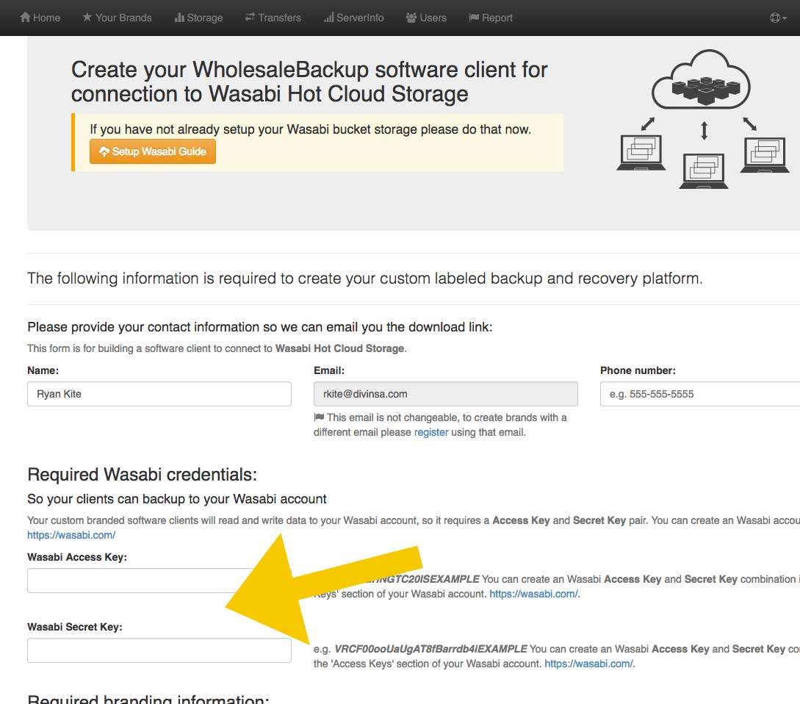This screenshot has width=800, height=704.
Task: Click the Transfers arrows icon
Action: click(x=250, y=18)
